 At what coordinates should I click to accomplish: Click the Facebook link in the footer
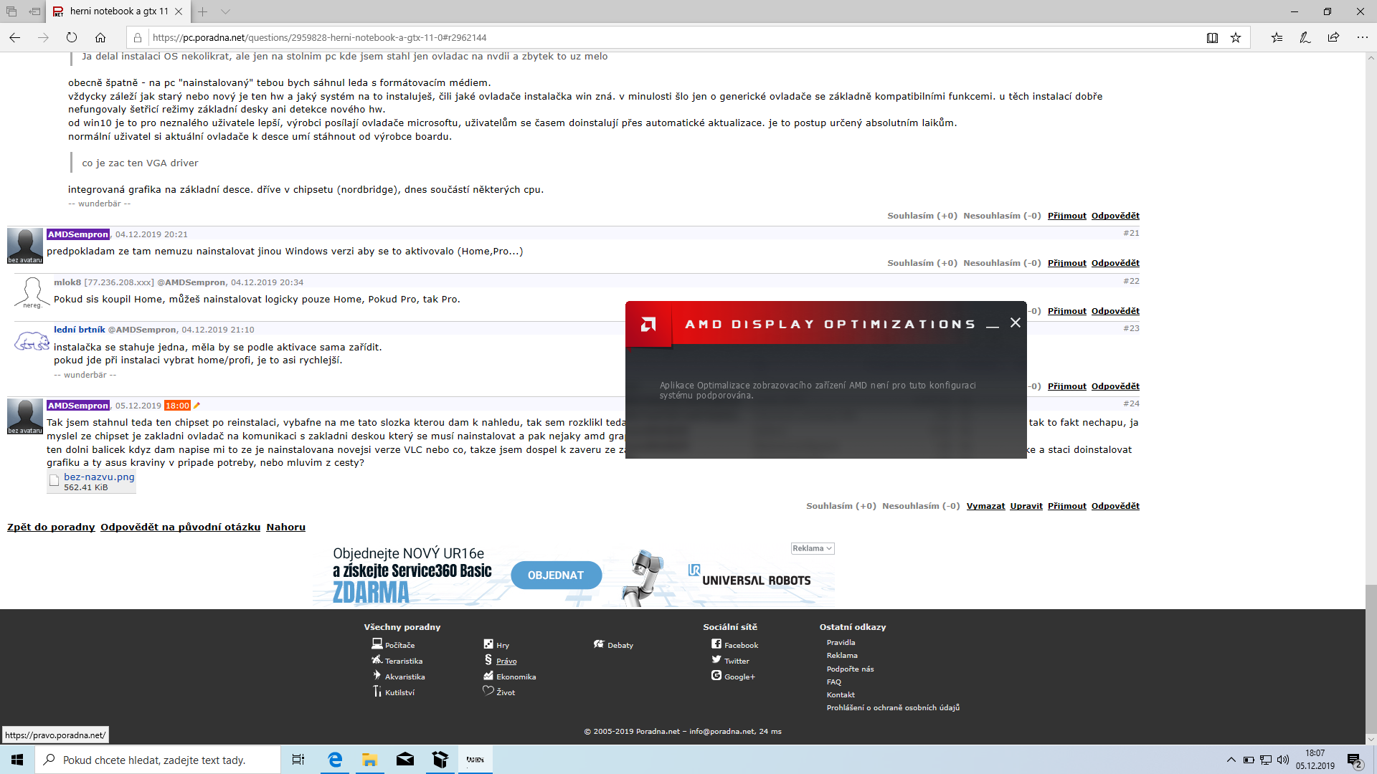click(740, 645)
